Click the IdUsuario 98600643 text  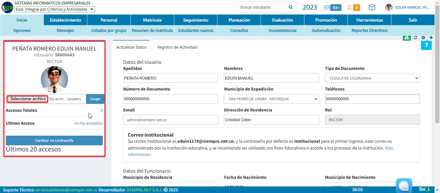coord(54,55)
